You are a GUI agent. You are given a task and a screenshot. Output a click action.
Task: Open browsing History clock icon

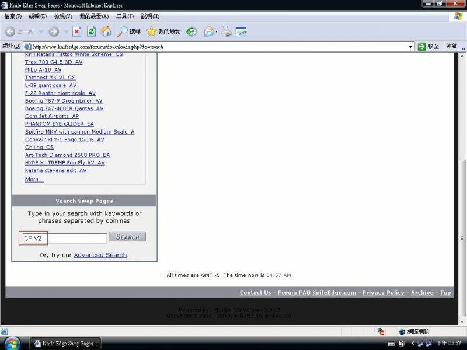tap(191, 32)
